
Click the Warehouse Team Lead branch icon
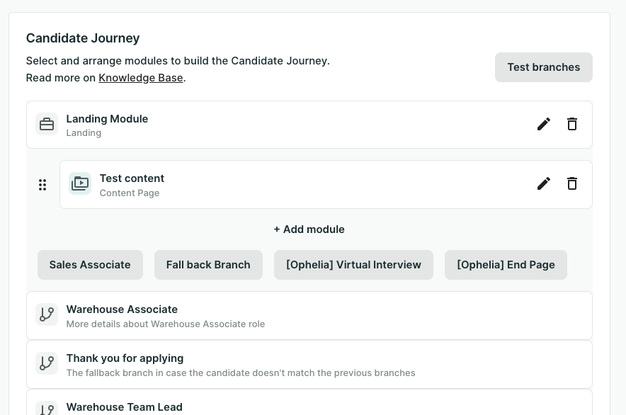pyautogui.click(x=47, y=408)
